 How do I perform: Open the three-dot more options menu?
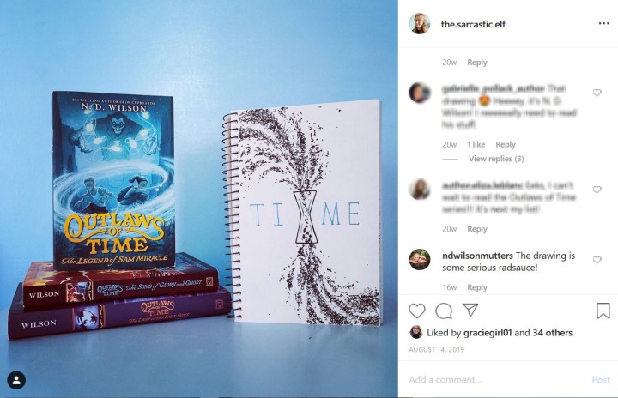[x=603, y=24]
